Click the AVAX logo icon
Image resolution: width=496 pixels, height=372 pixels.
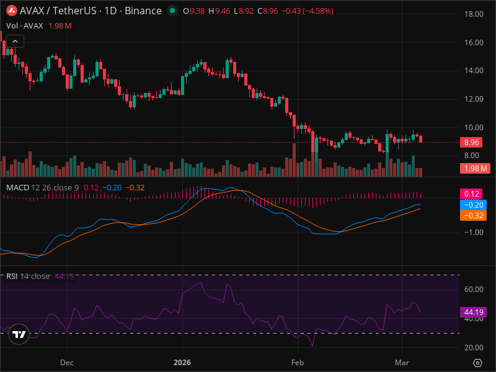(12, 11)
